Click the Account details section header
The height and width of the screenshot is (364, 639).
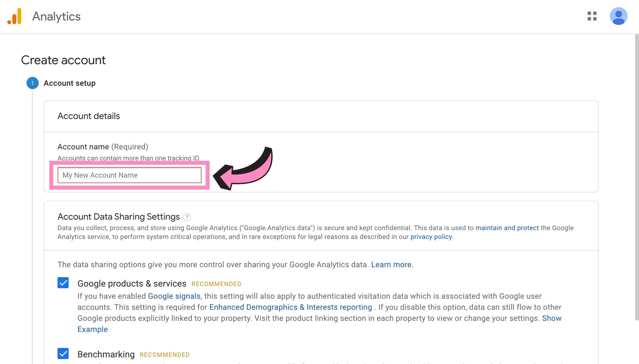click(x=89, y=116)
